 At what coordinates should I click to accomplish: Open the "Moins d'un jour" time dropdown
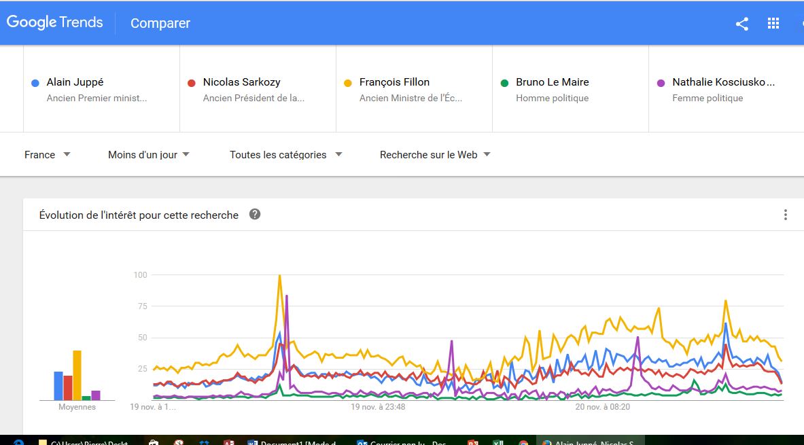click(x=148, y=155)
